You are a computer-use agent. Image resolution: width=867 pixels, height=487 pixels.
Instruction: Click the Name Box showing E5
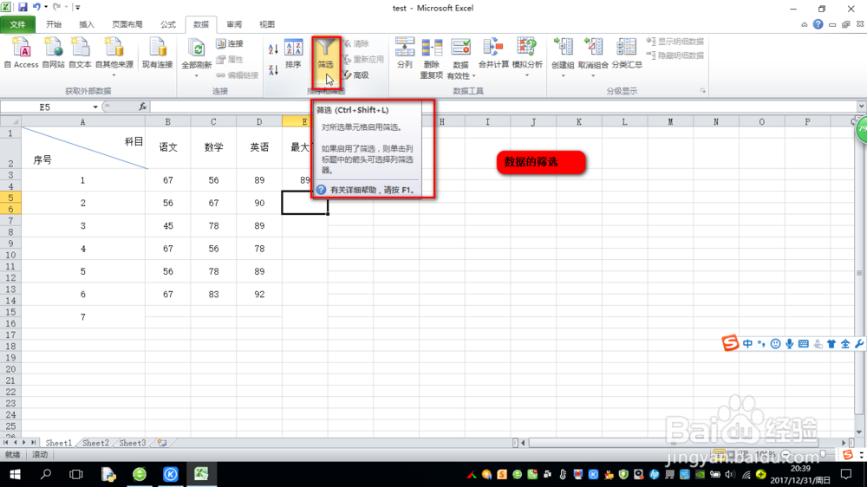pos(45,107)
